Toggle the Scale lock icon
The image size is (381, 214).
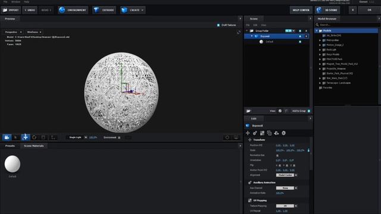pyautogui.click(x=308, y=150)
